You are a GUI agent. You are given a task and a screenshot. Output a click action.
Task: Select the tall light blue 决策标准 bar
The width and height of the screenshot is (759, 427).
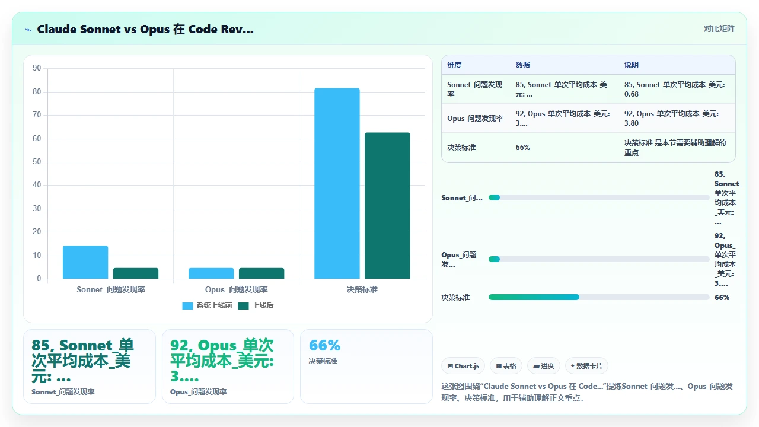point(337,183)
